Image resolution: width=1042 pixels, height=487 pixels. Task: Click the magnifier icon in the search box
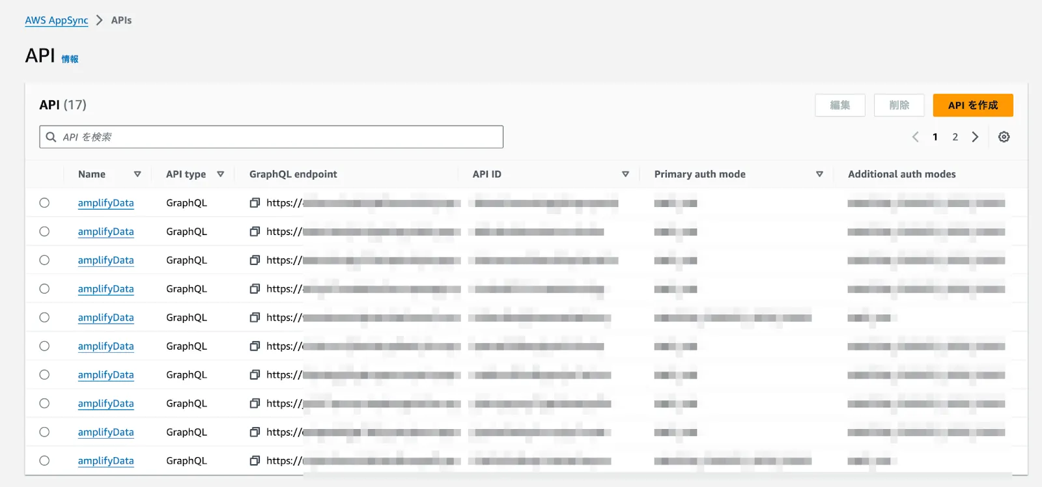(51, 137)
